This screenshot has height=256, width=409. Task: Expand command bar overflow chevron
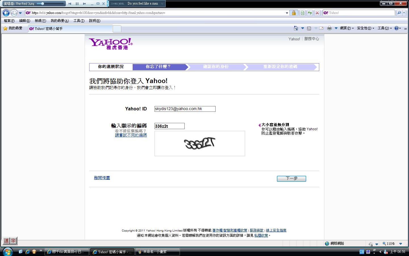coord(406,28)
